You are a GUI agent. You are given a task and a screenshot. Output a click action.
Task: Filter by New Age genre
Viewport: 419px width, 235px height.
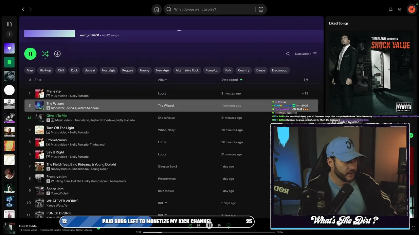162,70
